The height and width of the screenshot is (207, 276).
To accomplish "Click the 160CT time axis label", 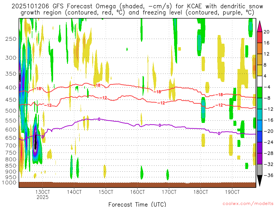I will coord(137,192).
